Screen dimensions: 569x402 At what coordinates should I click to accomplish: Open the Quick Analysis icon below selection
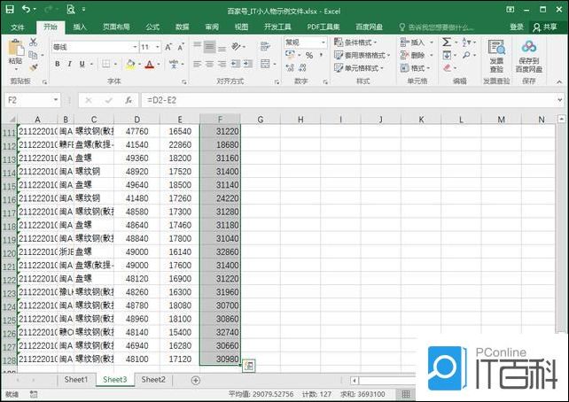point(249,366)
